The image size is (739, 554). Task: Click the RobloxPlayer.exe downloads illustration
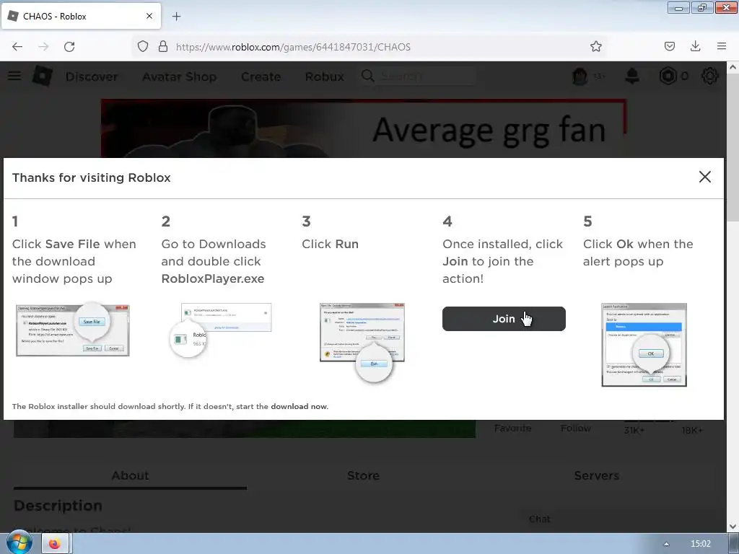pyautogui.click(x=220, y=329)
